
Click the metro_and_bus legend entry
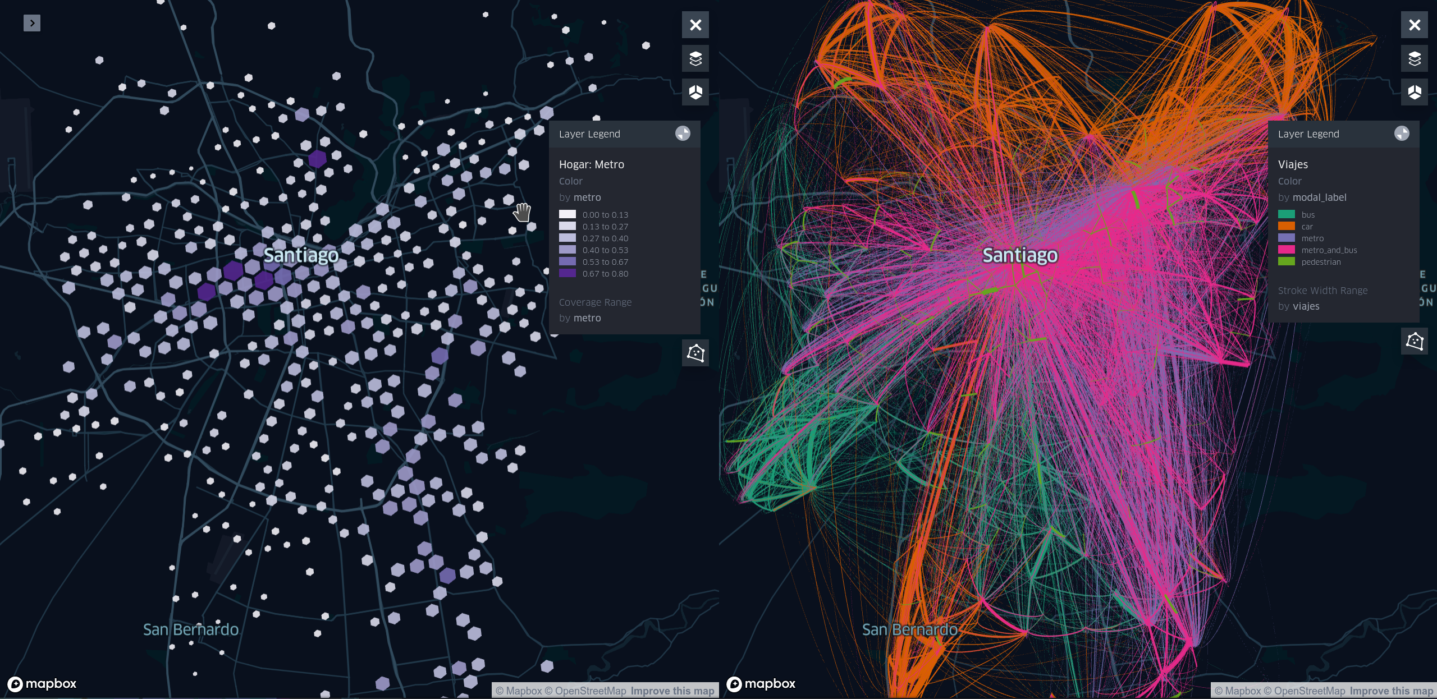point(1329,250)
